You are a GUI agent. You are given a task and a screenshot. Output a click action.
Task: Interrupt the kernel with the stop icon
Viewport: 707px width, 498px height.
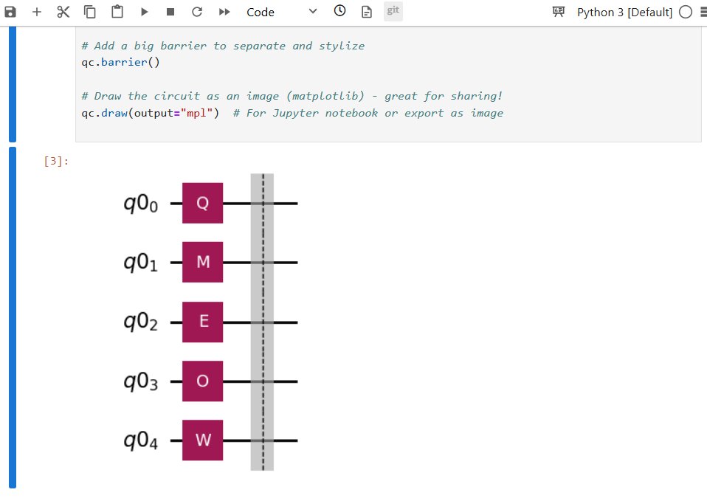[170, 11]
